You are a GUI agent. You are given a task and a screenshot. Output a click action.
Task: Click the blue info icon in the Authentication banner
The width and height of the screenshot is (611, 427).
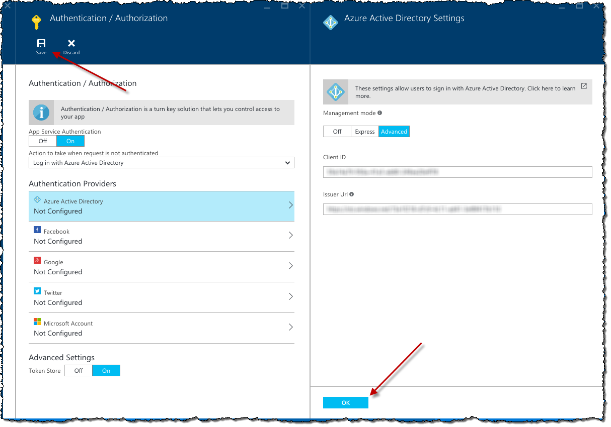coord(41,113)
